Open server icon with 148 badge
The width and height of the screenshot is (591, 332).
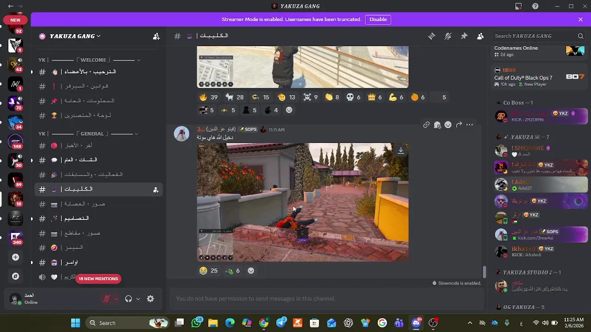16,141
